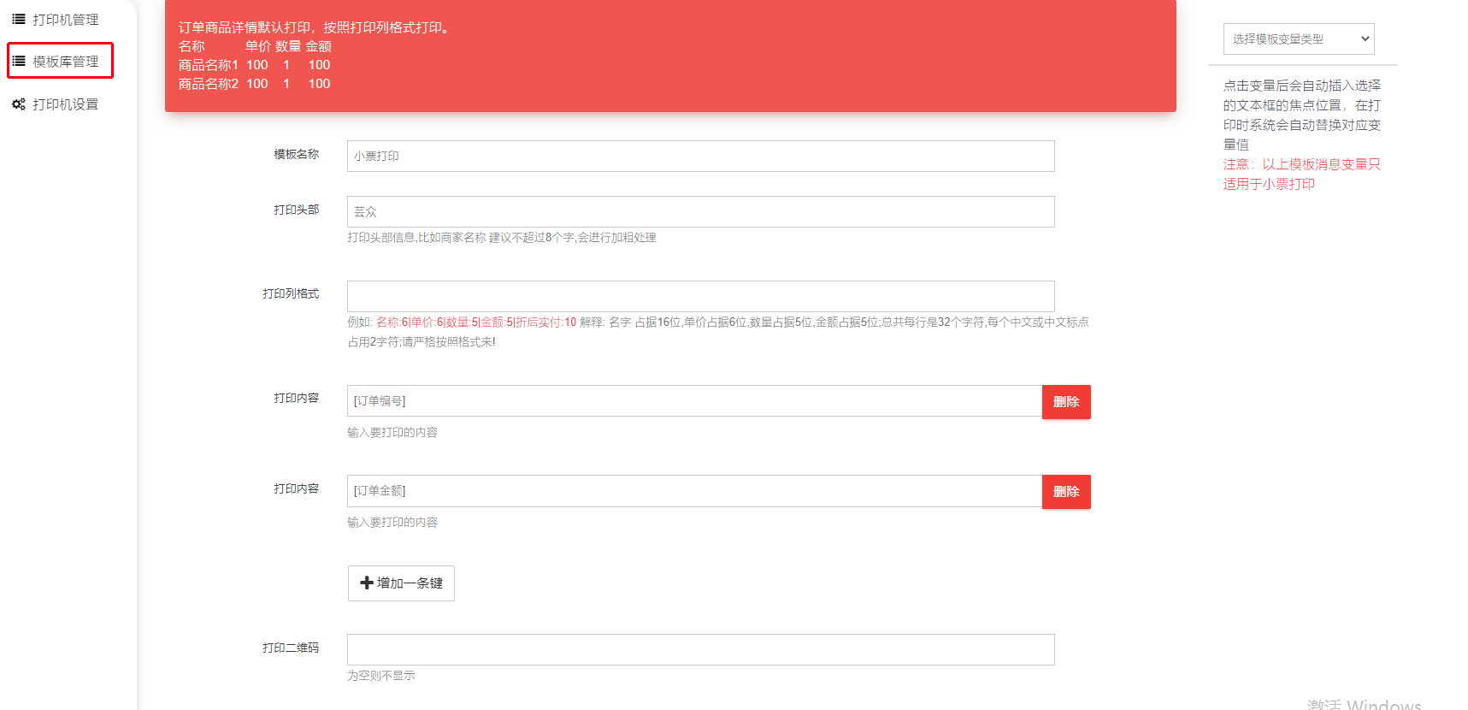Open 打印机管理 menu item

tap(56, 19)
